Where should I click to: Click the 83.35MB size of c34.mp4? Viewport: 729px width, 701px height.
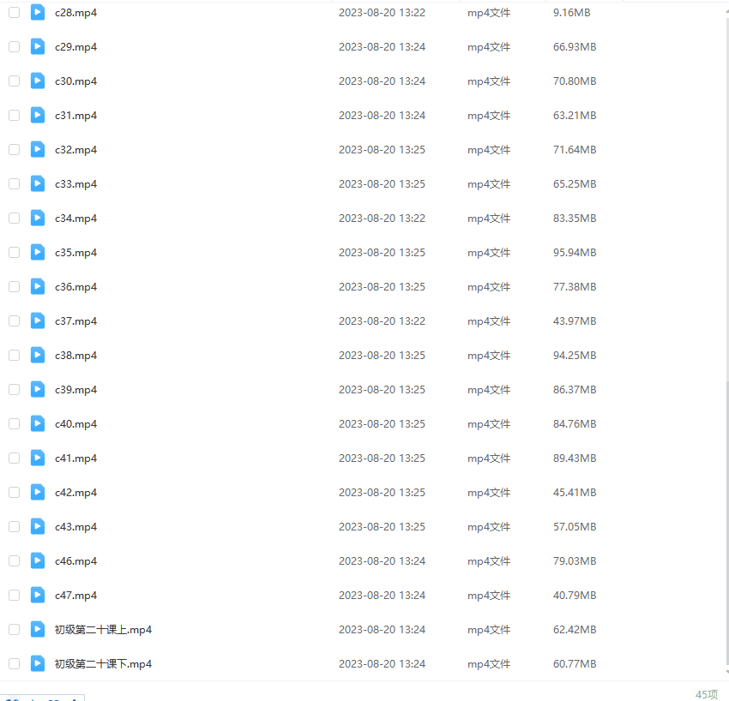pos(574,219)
